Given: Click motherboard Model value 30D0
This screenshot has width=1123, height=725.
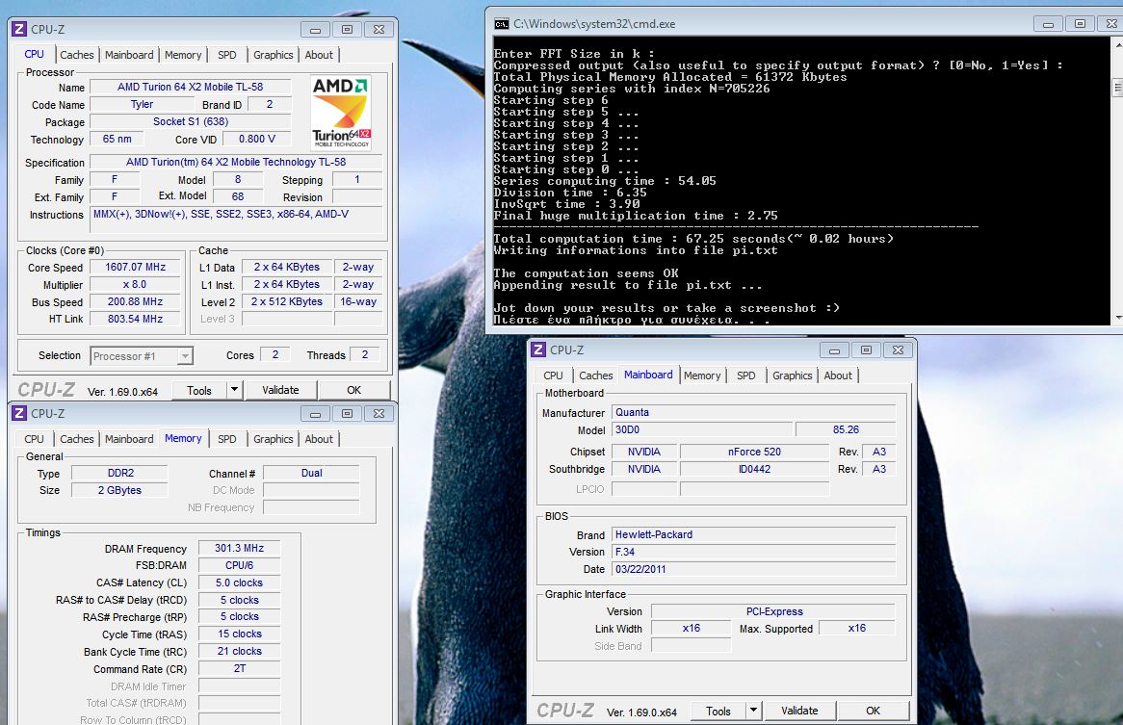Looking at the screenshot, I should tap(702, 430).
